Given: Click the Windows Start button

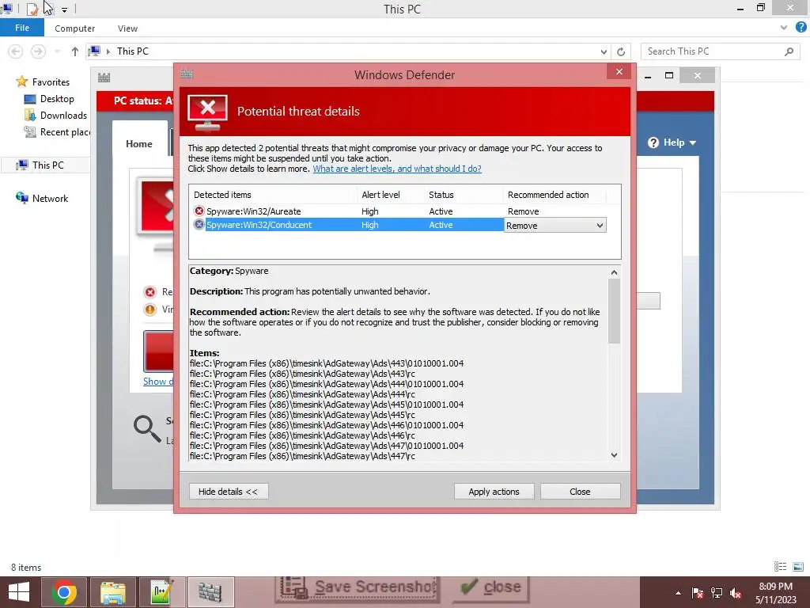Looking at the screenshot, I should (19, 592).
